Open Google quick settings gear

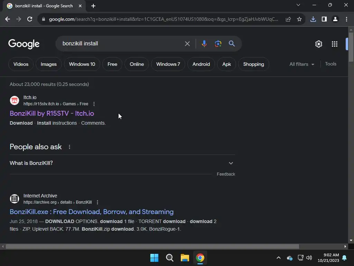(318, 44)
